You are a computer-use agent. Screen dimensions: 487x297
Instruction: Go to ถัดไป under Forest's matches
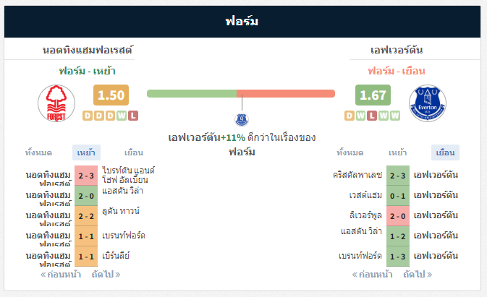(x=106, y=275)
